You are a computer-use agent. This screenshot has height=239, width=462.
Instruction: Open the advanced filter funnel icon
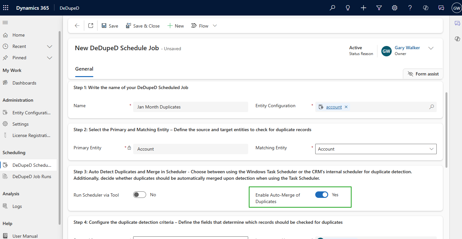coord(379,8)
